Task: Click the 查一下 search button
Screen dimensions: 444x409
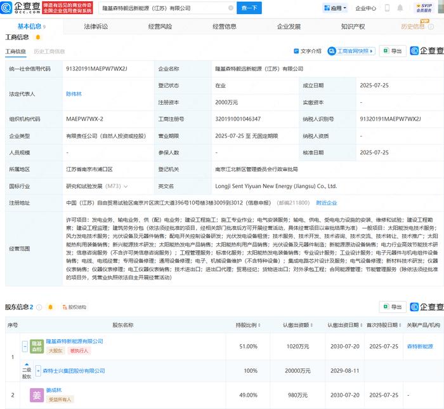Action: coord(249,8)
